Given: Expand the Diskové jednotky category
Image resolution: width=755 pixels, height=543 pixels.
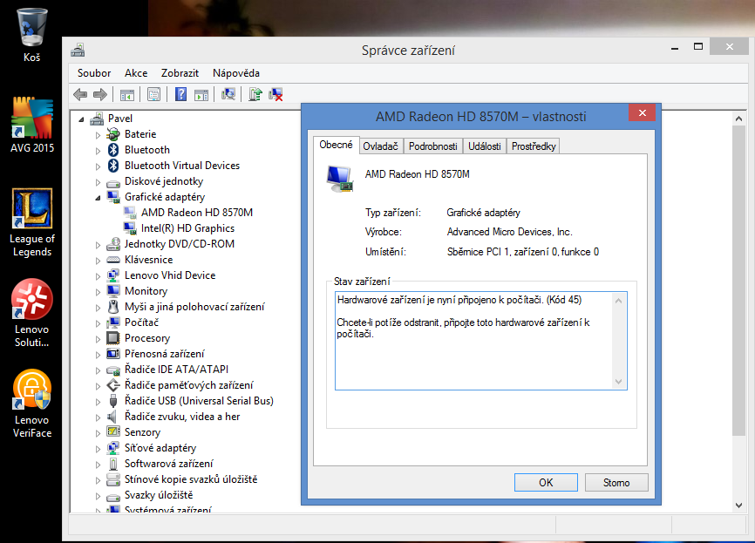Looking at the screenshot, I should 98,182.
